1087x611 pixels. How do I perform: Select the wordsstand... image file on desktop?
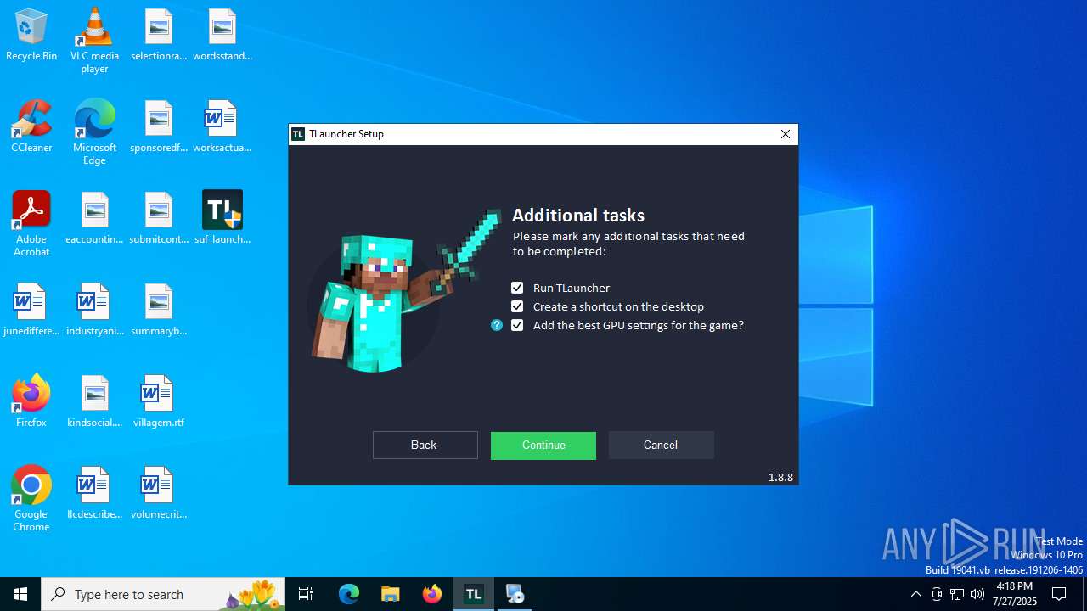pos(222,36)
